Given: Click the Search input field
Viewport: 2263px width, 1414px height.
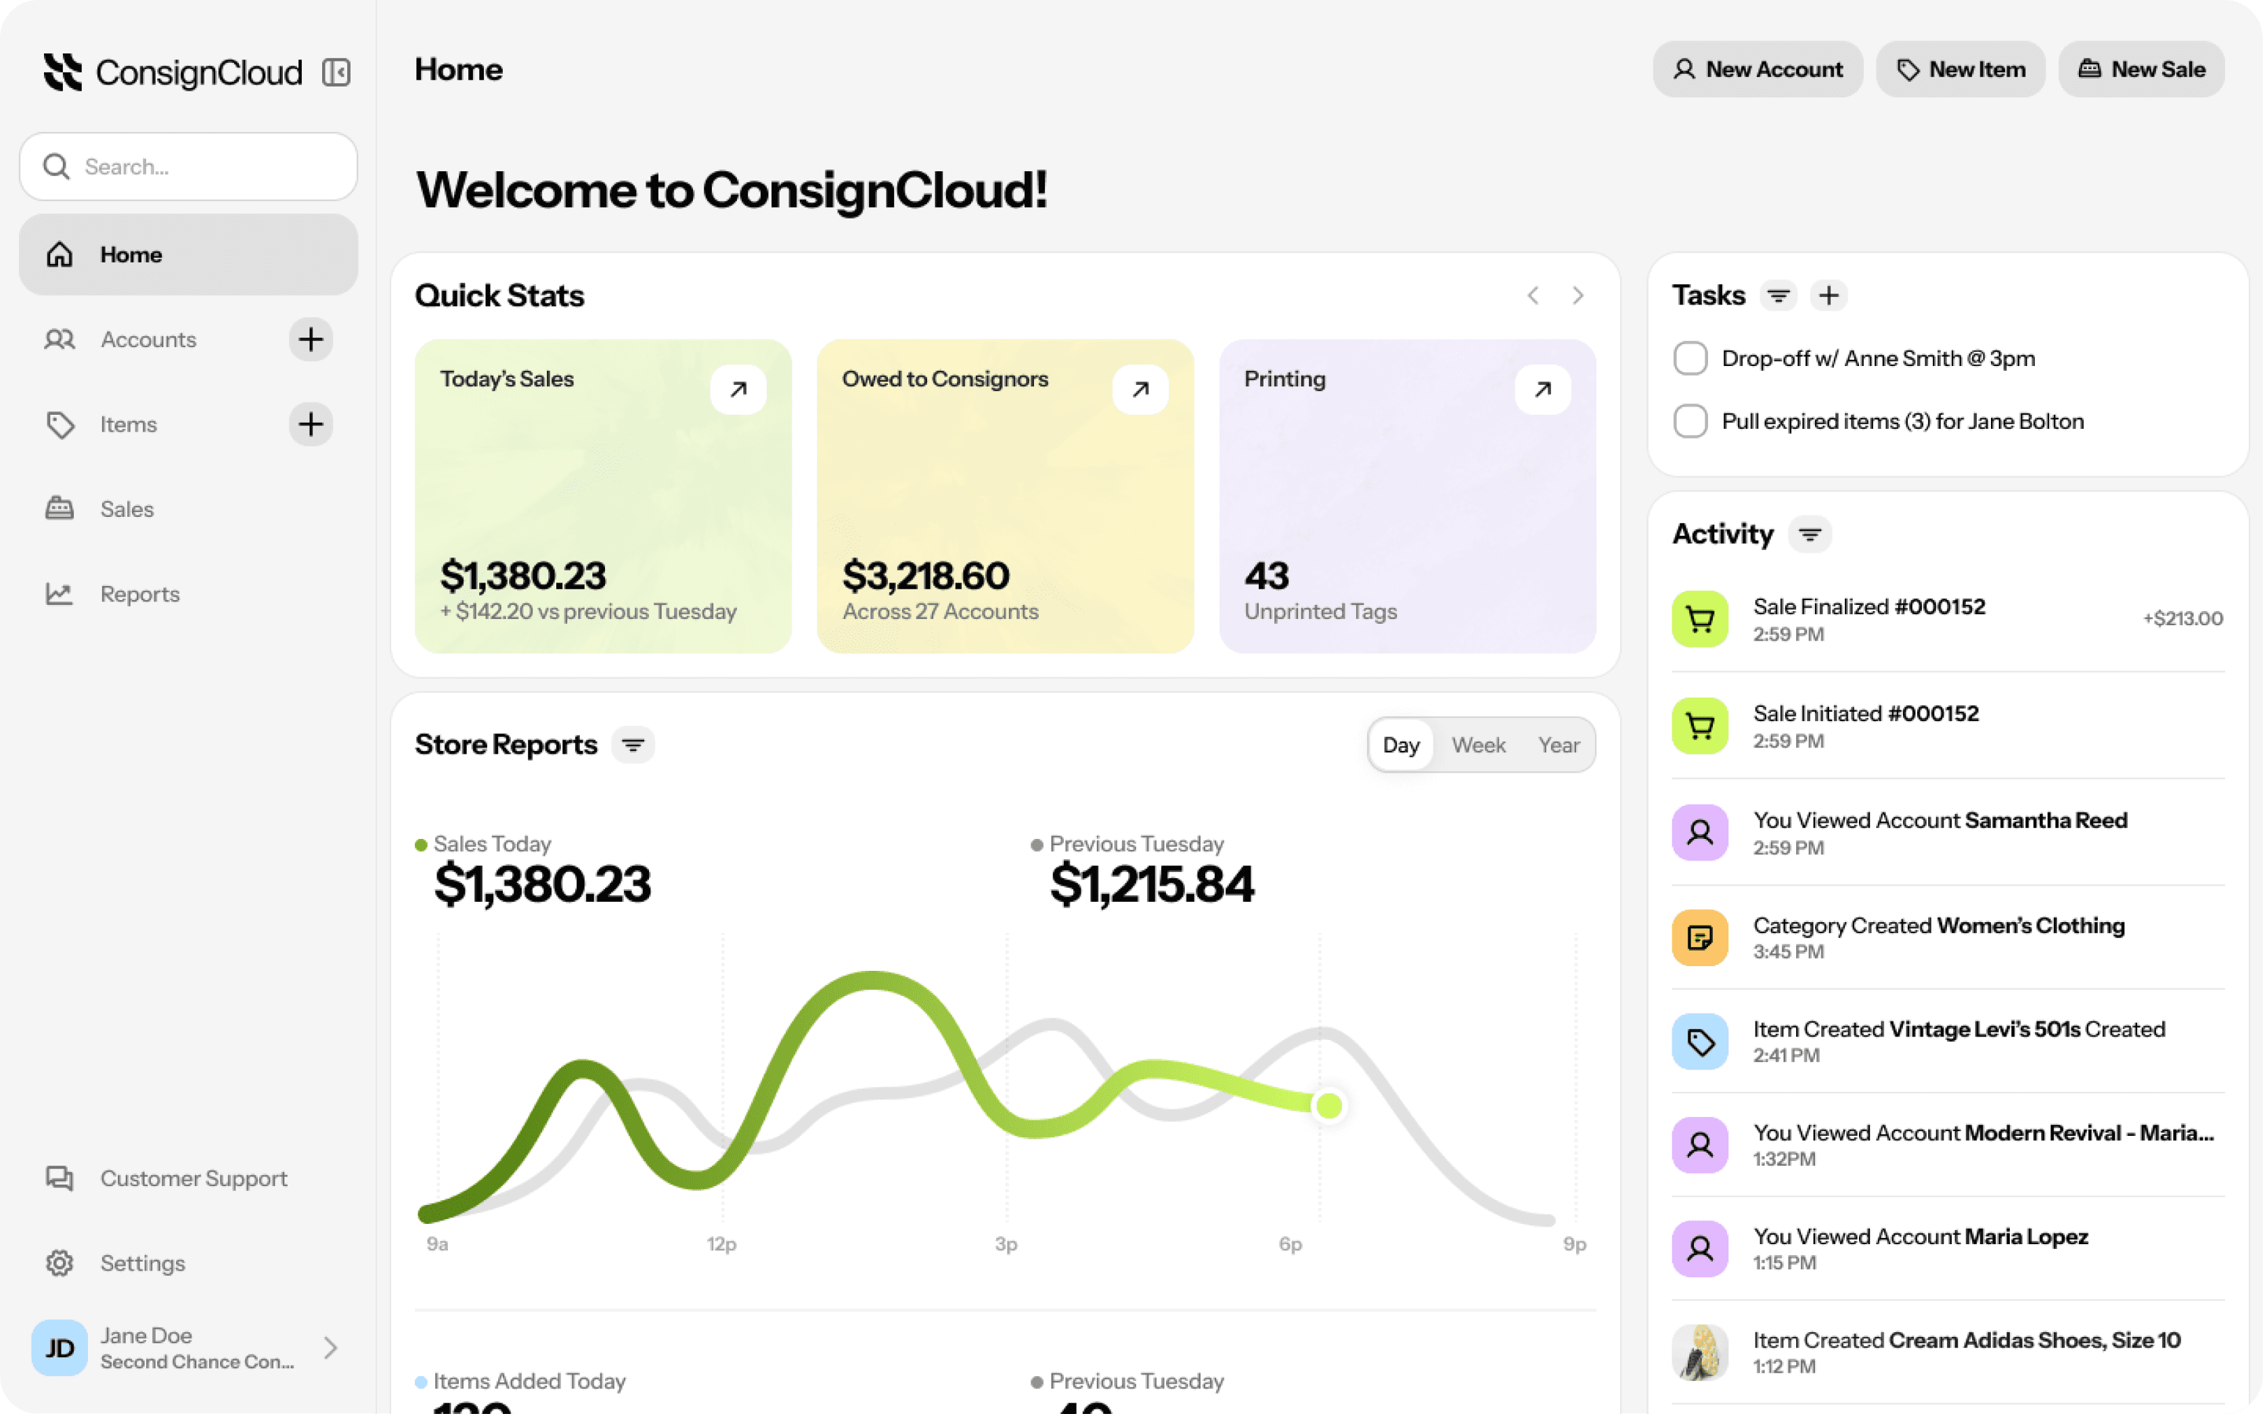Looking at the screenshot, I should [189, 166].
